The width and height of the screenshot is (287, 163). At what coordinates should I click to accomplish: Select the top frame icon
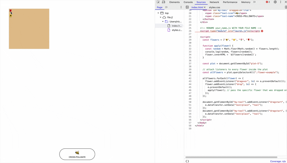tap(162, 13)
